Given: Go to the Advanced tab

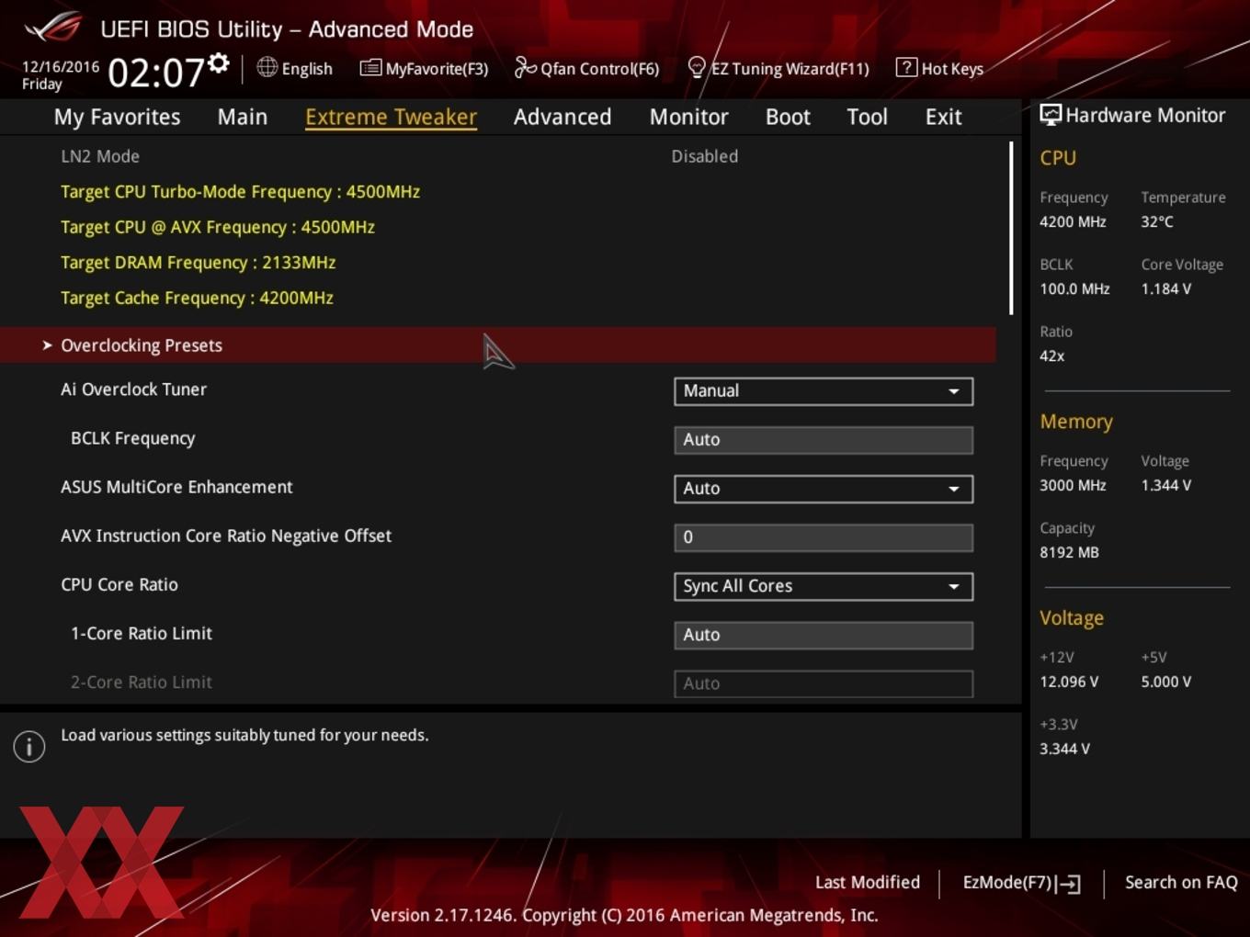Looking at the screenshot, I should click(x=562, y=117).
